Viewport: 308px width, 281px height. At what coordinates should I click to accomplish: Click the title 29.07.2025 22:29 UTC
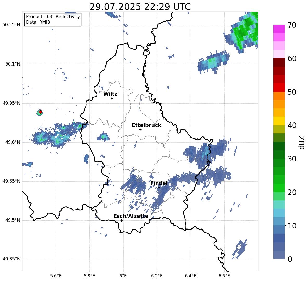(x=140, y=7)
